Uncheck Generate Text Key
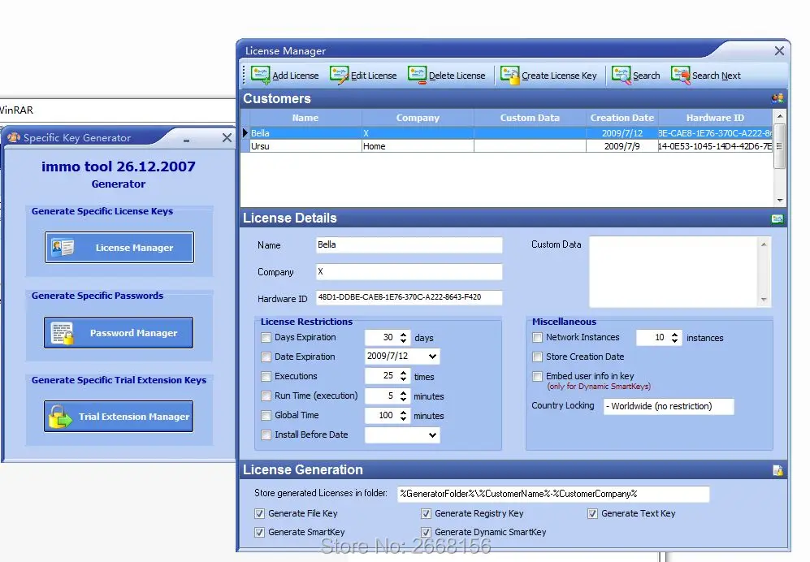 (x=592, y=513)
